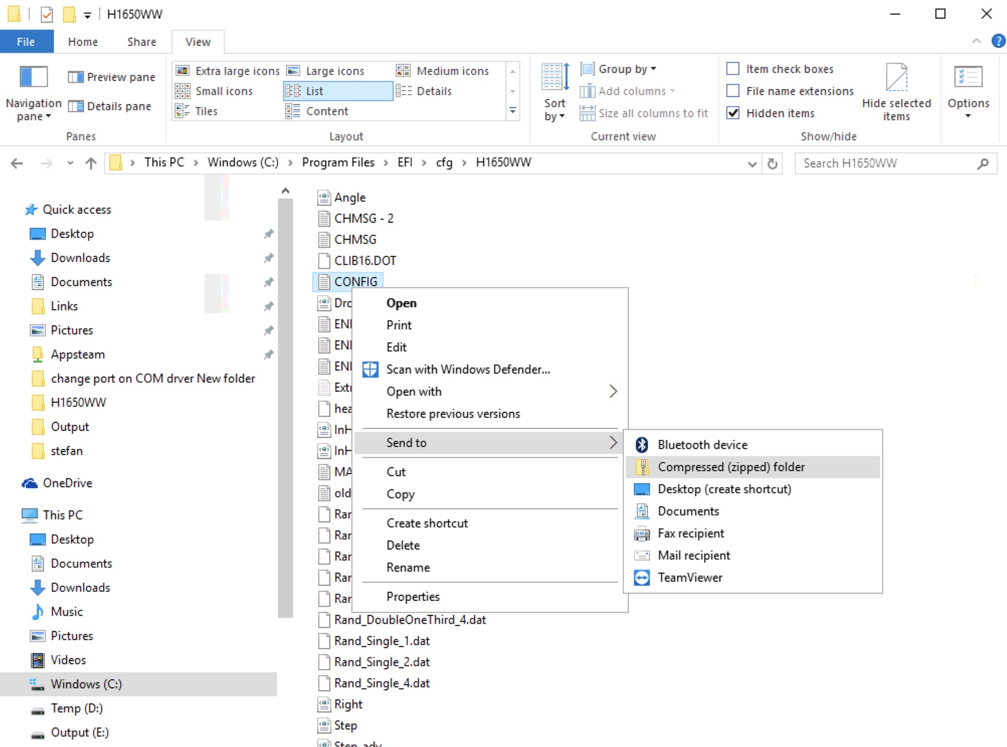The height and width of the screenshot is (747, 1007).
Task: Click the search magnifier icon
Action: click(x=983, y=164)
